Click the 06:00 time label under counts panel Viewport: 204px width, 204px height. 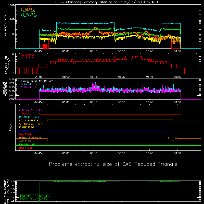(177, 51)
